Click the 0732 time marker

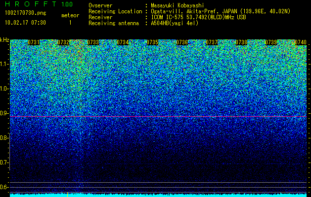pyautogui.click(x=63, y=42)
